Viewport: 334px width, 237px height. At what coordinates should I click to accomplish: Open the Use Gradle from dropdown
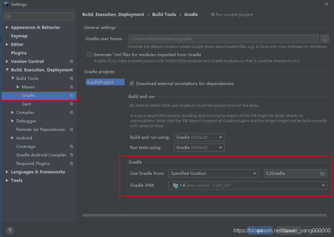click(x=213, y=173)
